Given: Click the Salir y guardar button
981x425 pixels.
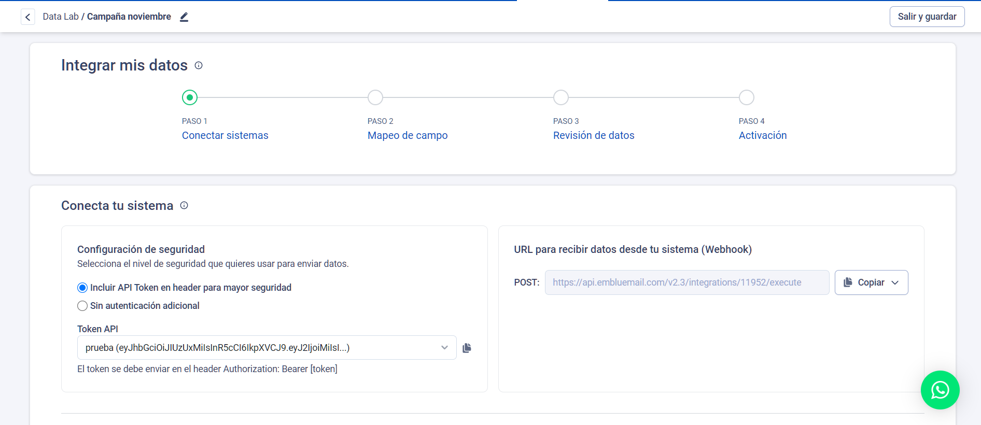Looking at the screenshot, I should (927, 17).
